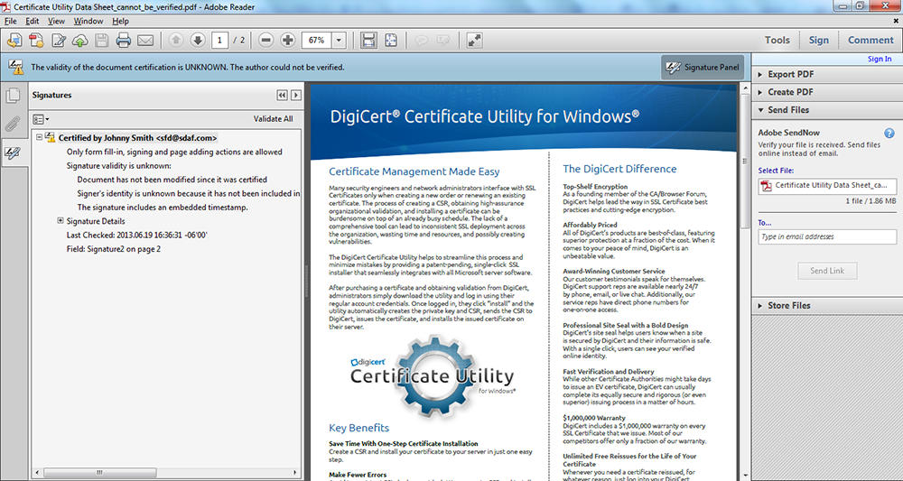
Task: Collapse the Certified by Johnny Smith node
Action: (x=39, y=137)
